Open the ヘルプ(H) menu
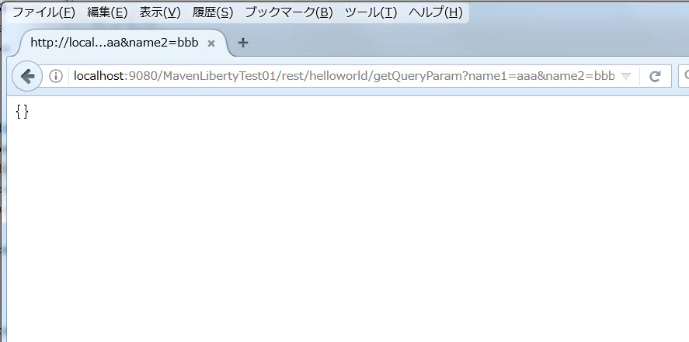689x342 pixels. (x=436, y=12)
